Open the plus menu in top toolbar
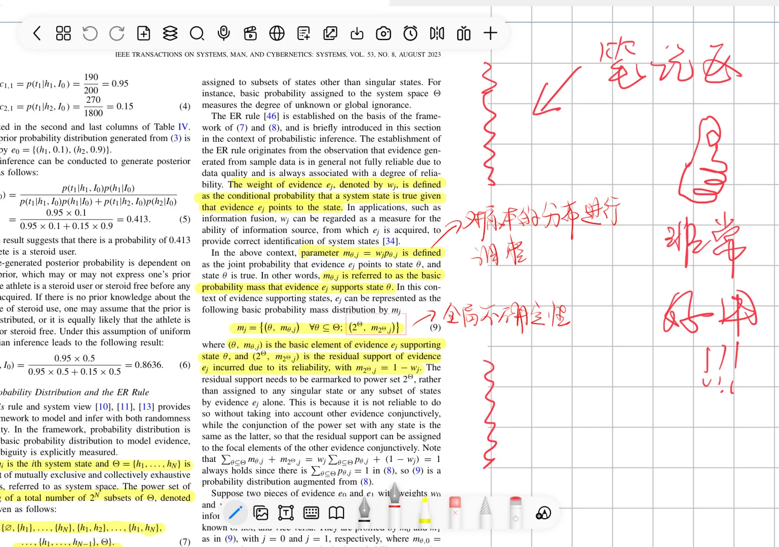Viewport: 779px width, 547px height. [490, 33]
